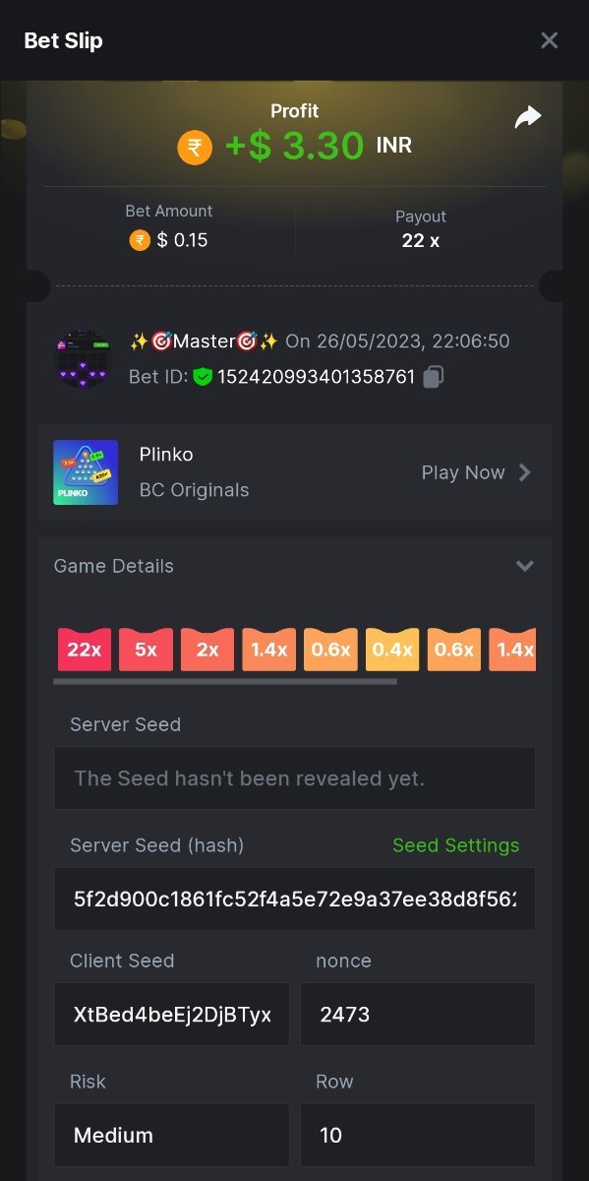Click the multipliers horizontal scrollbar

(x=225, y=680)
